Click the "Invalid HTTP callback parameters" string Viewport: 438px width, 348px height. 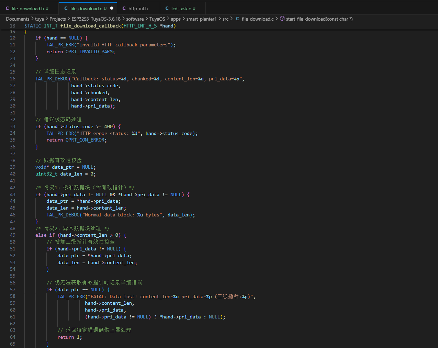(x=124, y=45)
